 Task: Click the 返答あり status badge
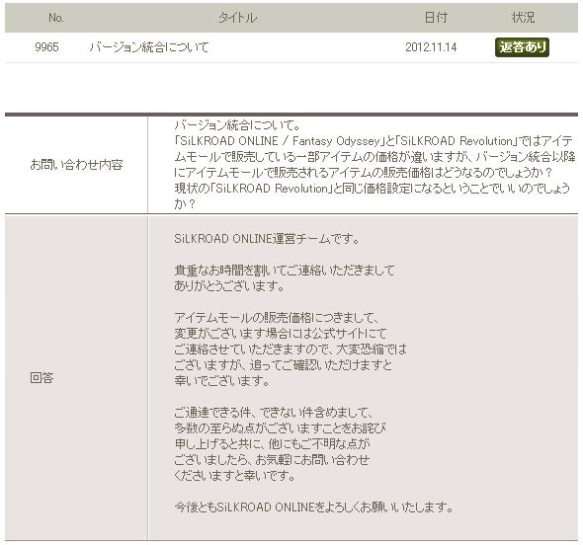pyautogui.click(x=522, y=47)
